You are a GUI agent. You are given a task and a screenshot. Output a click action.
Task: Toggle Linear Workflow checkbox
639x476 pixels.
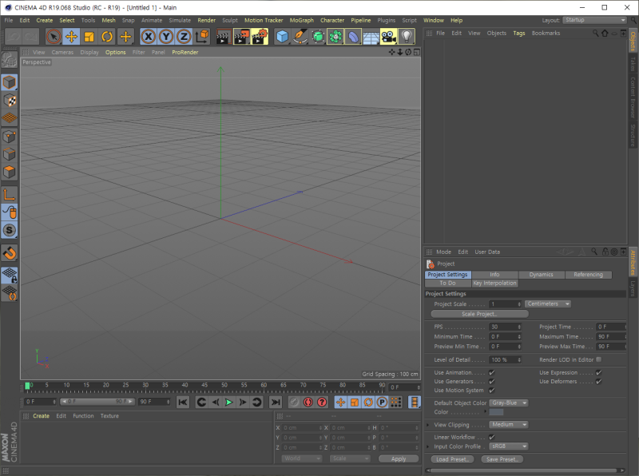click(491, 437)
